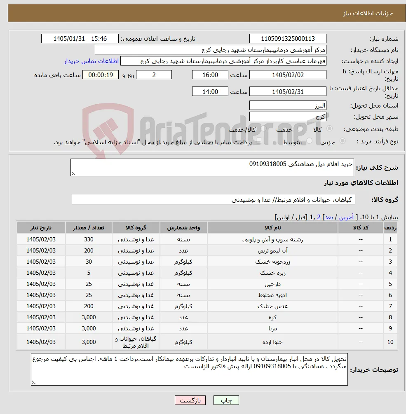Viewport: 406px width, 414px height.
Task: Click the buyer organization name field
Action: point(211,50)
